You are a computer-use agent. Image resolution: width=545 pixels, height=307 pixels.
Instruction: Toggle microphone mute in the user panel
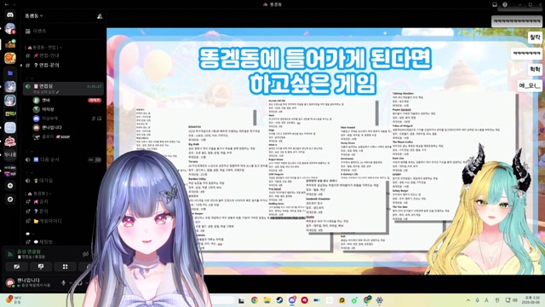[63, 283]
